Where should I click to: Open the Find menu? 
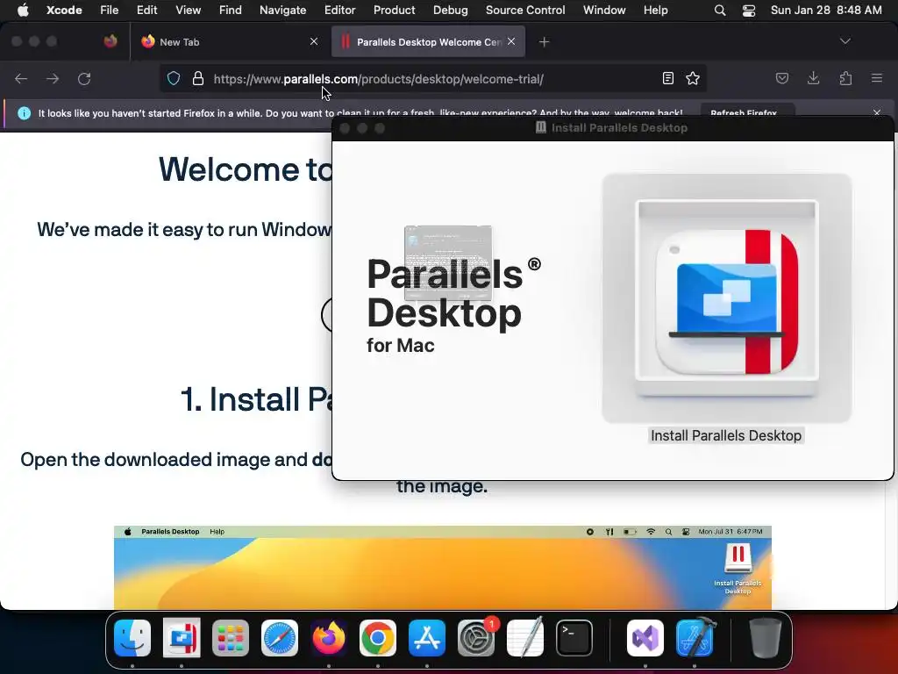[x=231, y=11]
